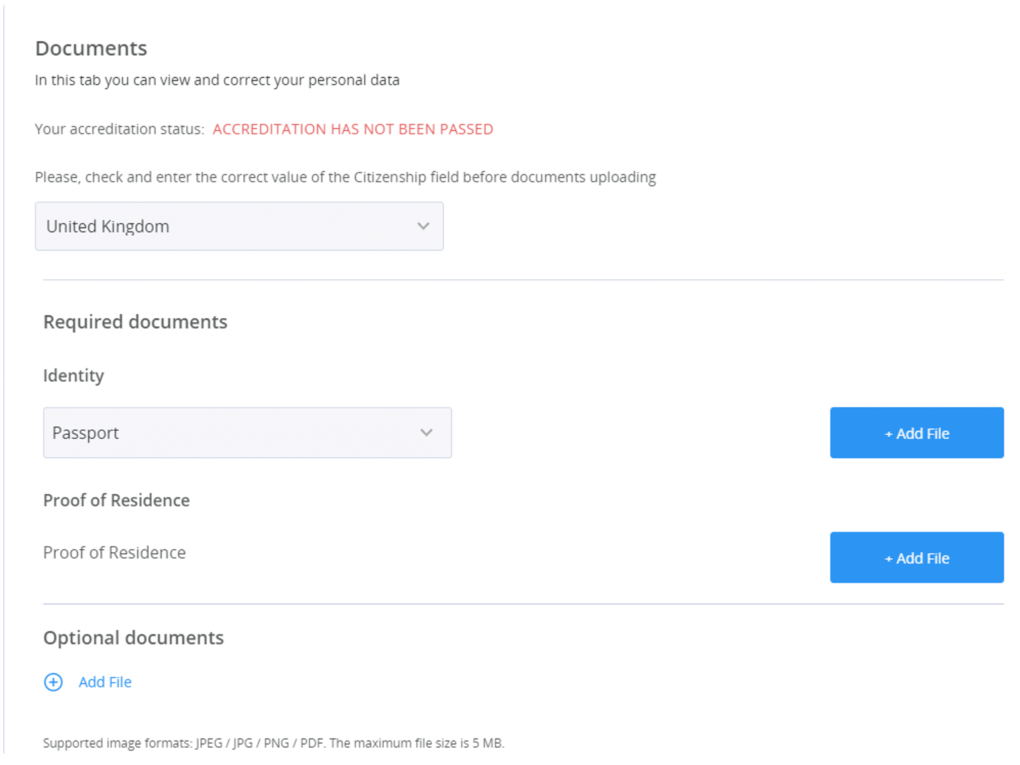This screenshot has height=765, width=1020.
Task: Click the bold Proof of Residence heading
Action: 117,500
